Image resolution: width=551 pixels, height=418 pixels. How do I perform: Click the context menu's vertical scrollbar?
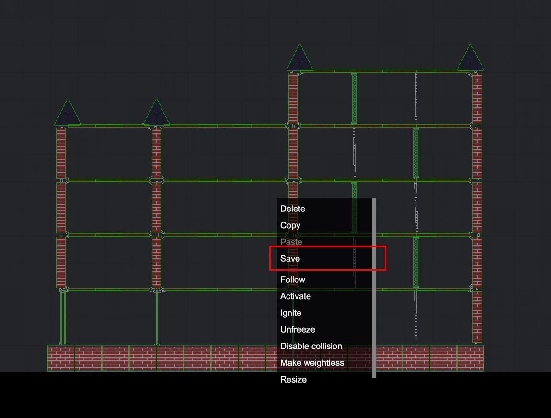coord(374,288)
